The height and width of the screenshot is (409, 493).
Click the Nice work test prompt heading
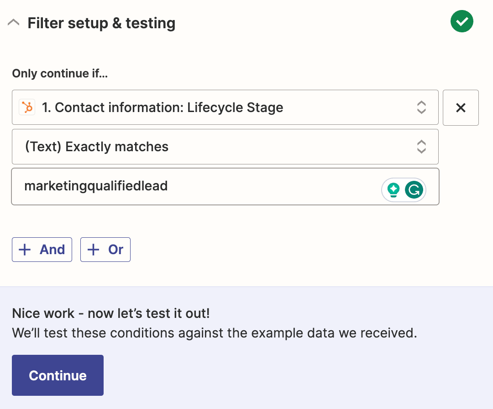[x=111, y=313]
